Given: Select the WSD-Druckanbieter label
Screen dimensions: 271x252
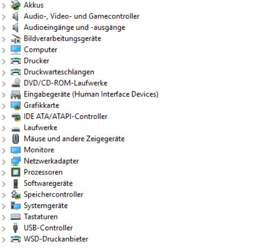Looking at the screenshot, I should (56, 239).
